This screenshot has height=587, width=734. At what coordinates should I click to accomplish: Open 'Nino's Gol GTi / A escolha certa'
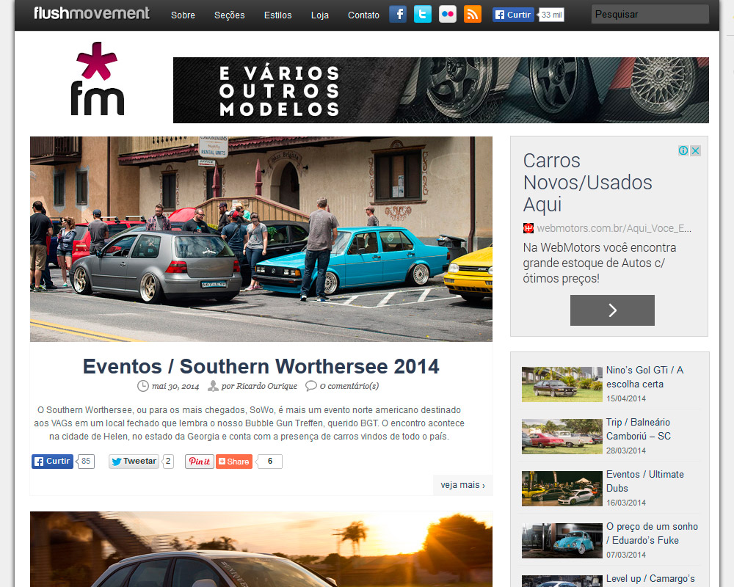[x=644, y=377]
